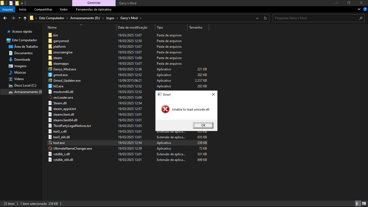
Task: Go up one folder level arrow
Action: click(25, 18)
